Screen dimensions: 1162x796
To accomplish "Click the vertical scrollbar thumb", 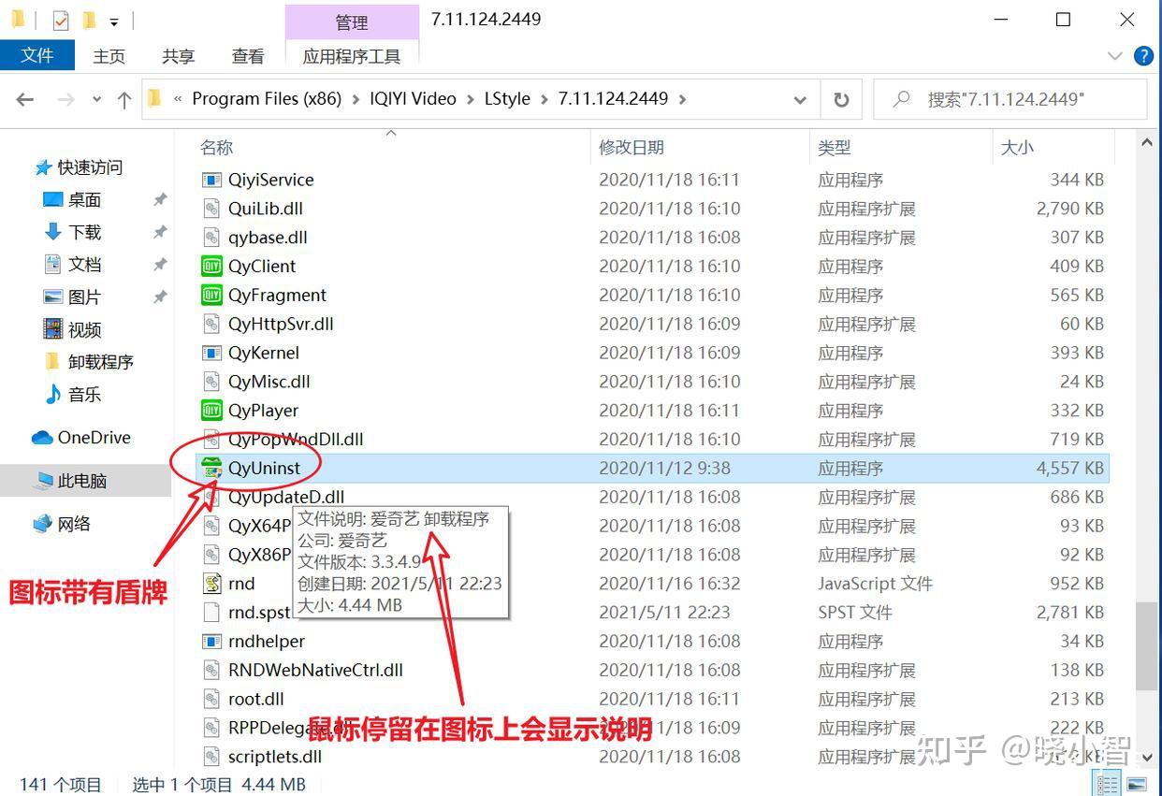I will point(1146,645).
